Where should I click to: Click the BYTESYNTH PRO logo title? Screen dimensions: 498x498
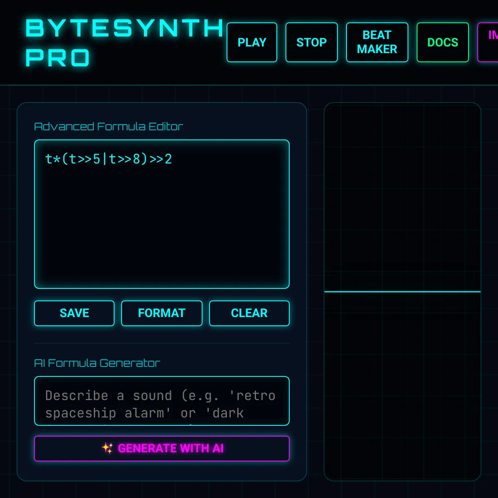[124, 43]
